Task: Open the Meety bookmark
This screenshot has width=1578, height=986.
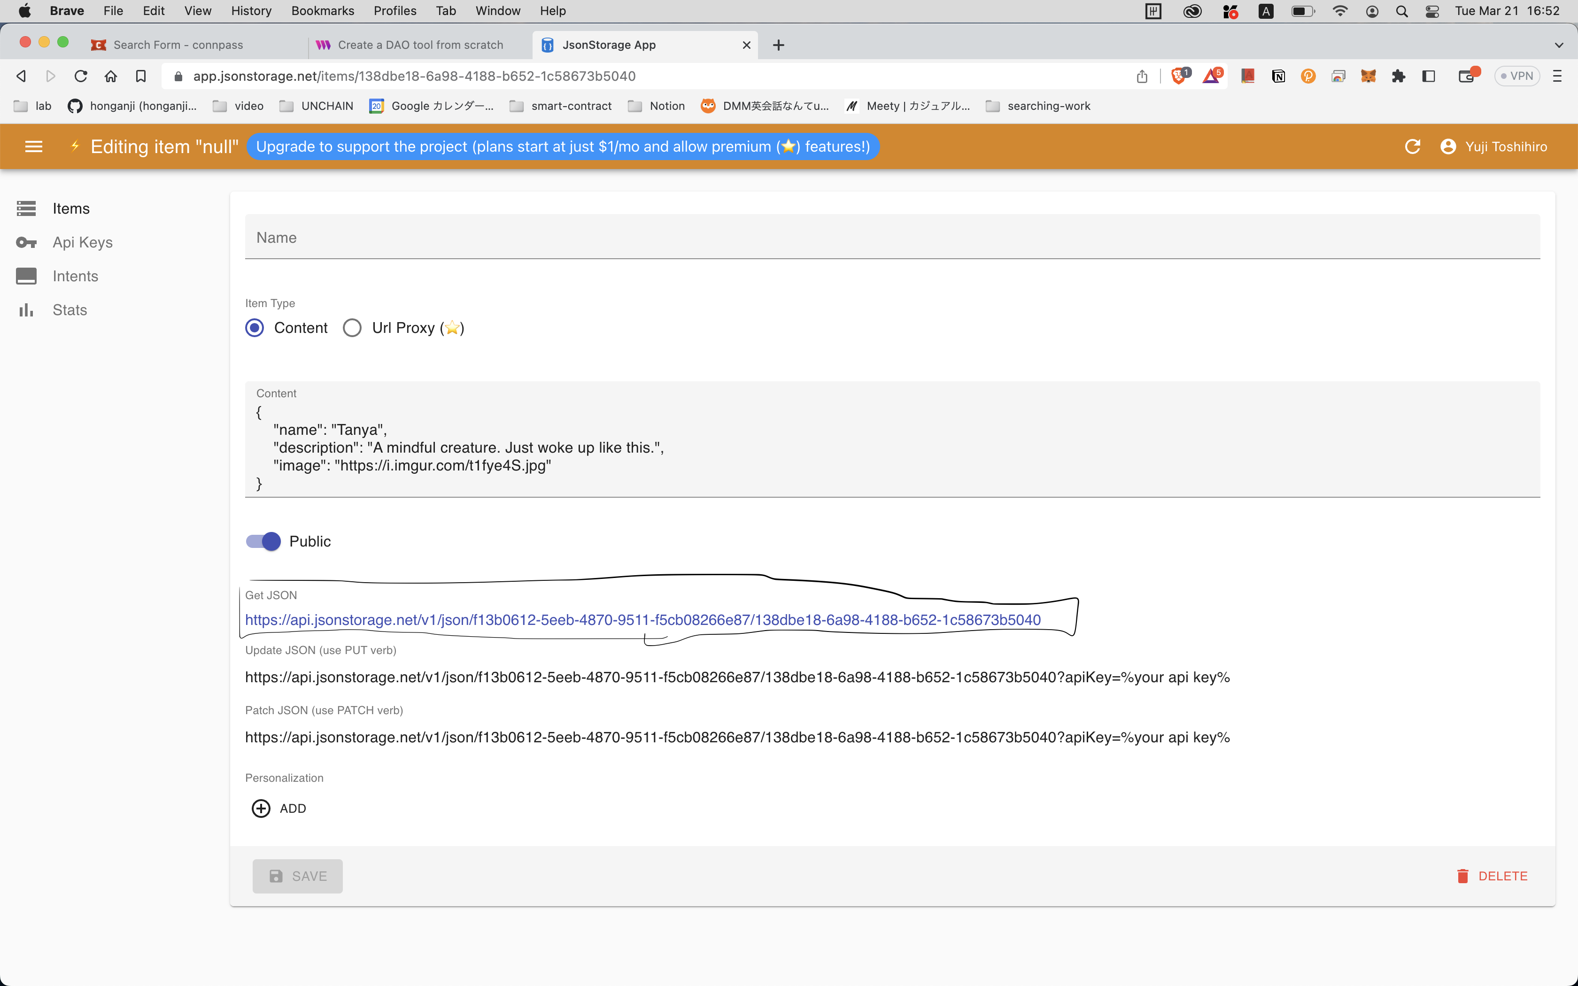Action: click(x=907, y=106)
